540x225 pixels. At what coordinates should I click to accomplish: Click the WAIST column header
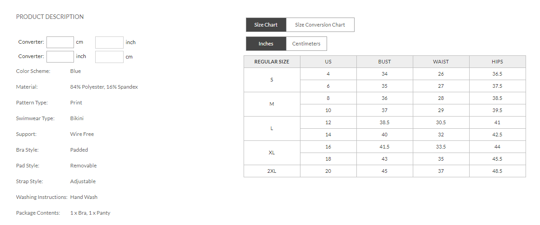[x=441, y=62]
